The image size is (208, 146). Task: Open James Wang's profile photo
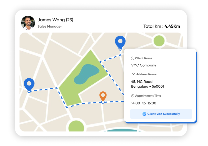(28, 23)
